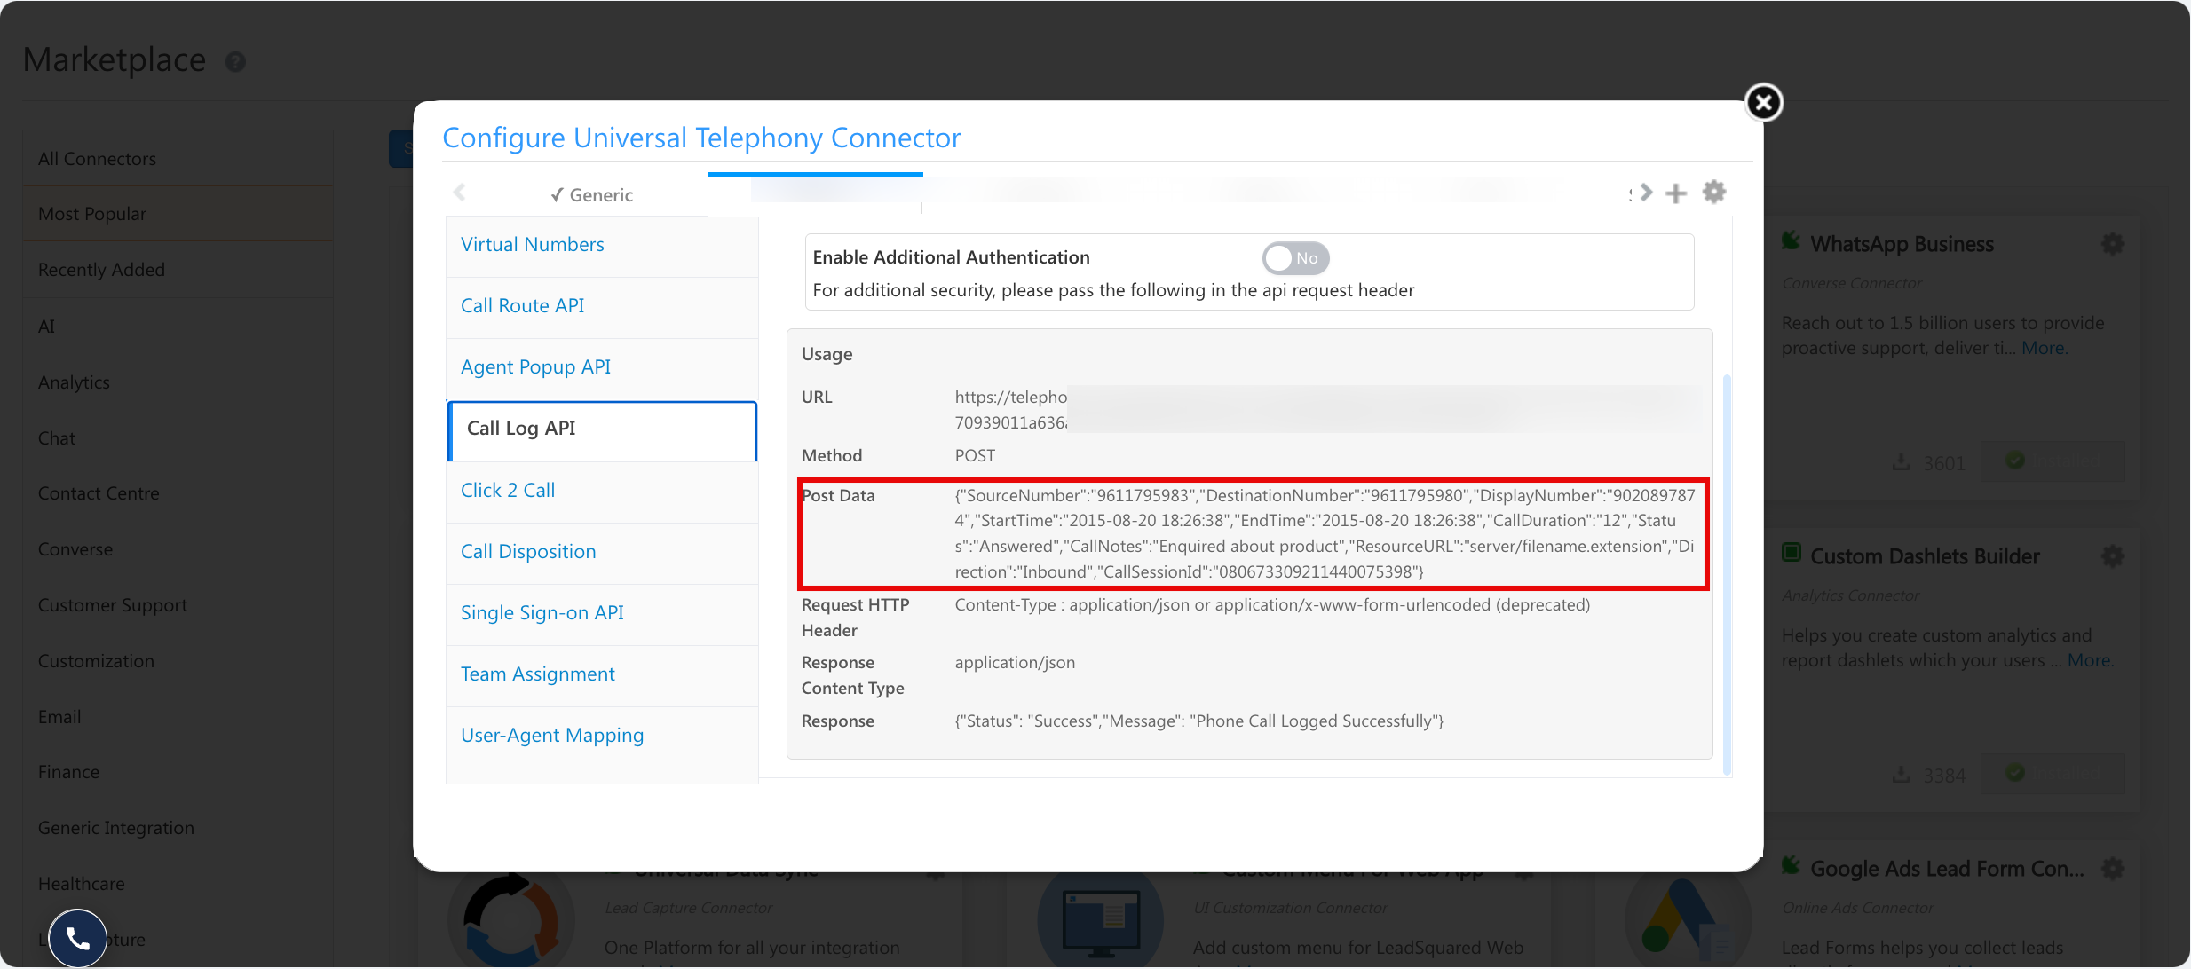Open the Virtual Numbers section
The width and height of the screenshot is (2191, 969).
602,245
